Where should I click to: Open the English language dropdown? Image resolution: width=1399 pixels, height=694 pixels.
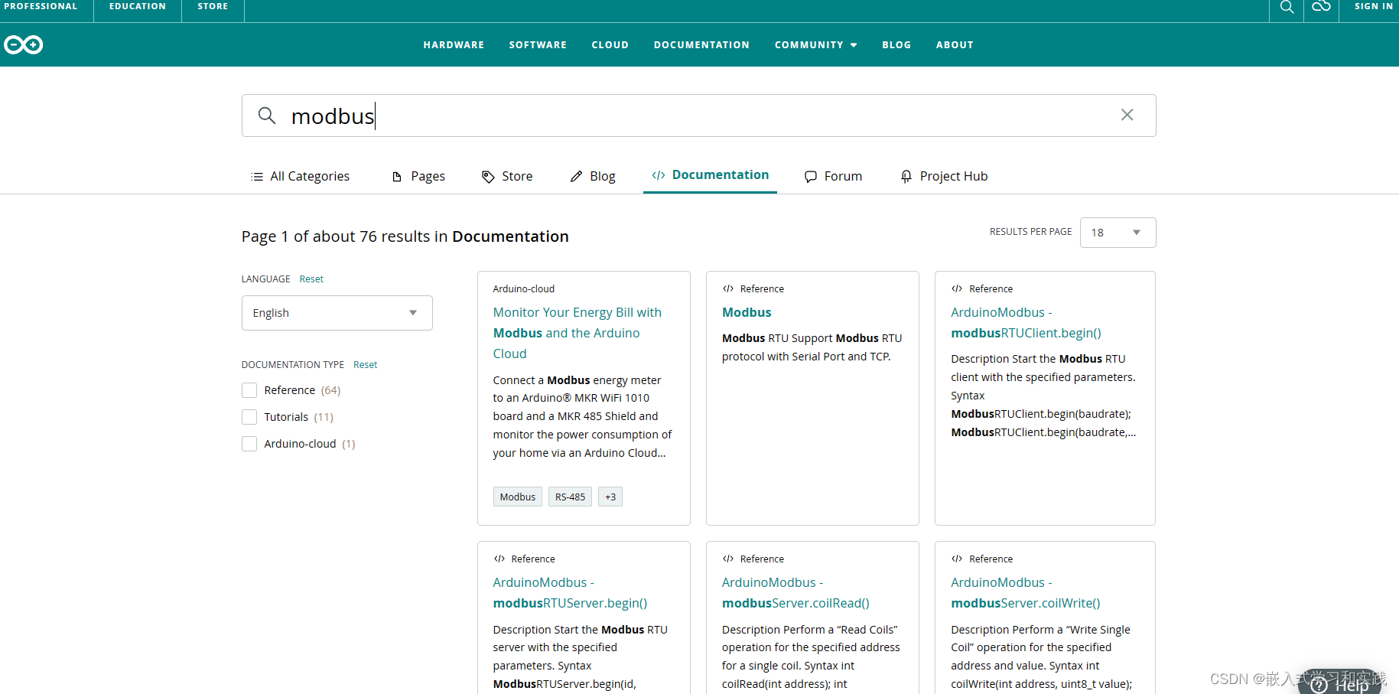coord(337,313)
